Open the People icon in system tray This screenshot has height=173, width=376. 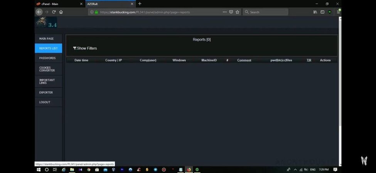click(x=289, y=170)
